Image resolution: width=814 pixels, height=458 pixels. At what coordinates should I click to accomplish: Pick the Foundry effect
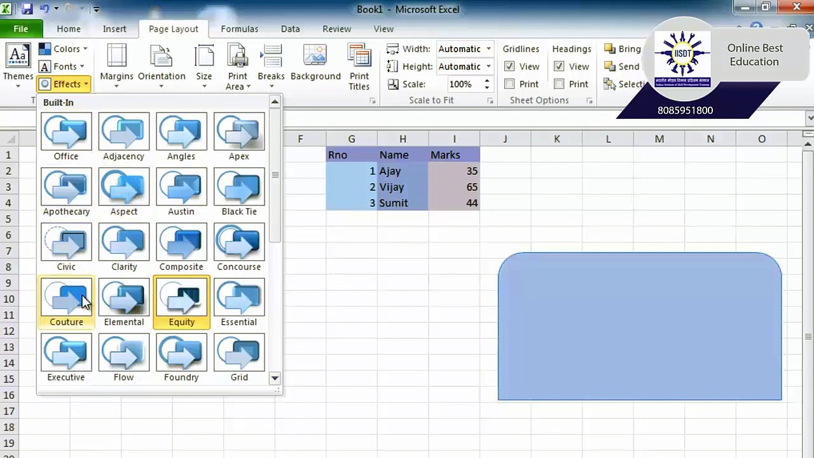[181, 358]
